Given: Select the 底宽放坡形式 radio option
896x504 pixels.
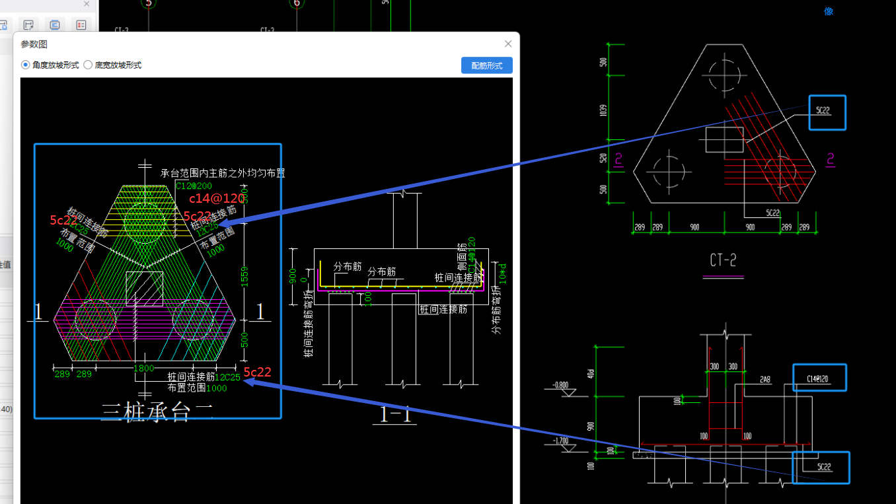Looking at the screenshot, I should [112, 65].
